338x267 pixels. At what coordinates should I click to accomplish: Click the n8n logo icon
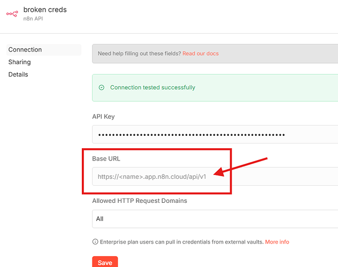pyautogui.click(x=12, y=14)
